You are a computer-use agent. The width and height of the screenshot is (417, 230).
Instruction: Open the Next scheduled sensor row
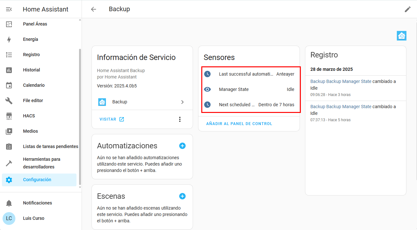coord(249,105)
